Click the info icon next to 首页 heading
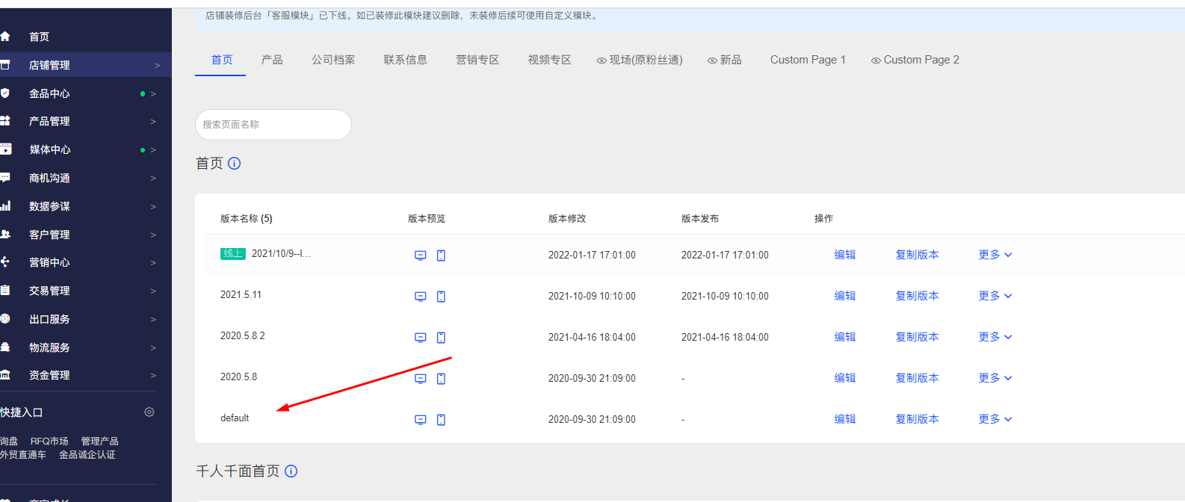Image resolution: width=1185 pixels, height=502 pixels. click(x=235, y=164)
